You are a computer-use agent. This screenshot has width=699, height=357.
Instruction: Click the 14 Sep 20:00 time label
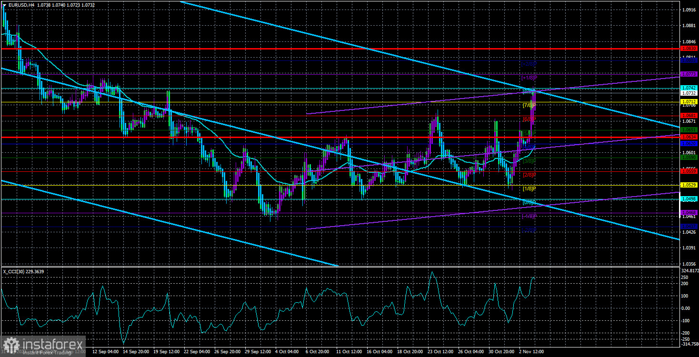(136, 352)
